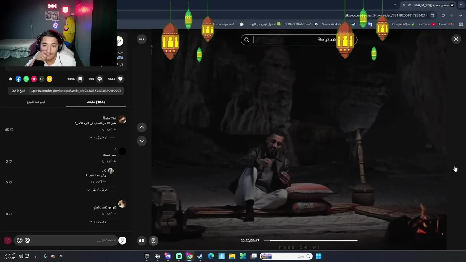The width and height of the screenshot is (466, 262).
Task: Like the comment with 5 likes
Action: click(11, 182)
